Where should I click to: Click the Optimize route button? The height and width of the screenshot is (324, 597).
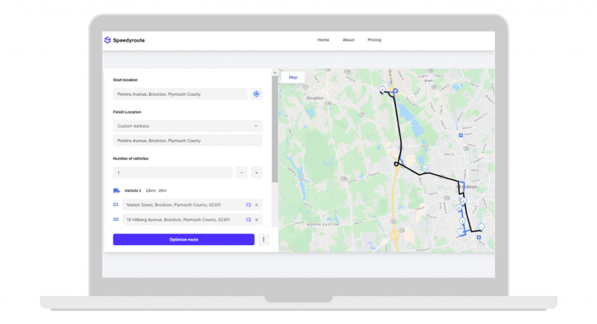tap(184, 240)
